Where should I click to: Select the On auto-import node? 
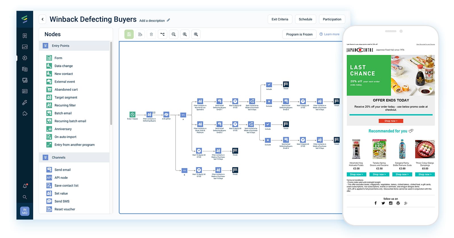[61, 137]
